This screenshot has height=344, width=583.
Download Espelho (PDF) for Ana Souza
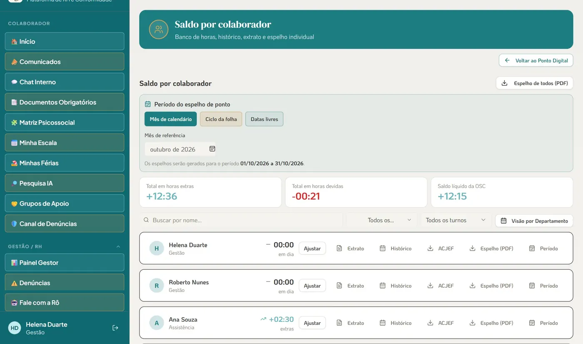click(491, 323)
